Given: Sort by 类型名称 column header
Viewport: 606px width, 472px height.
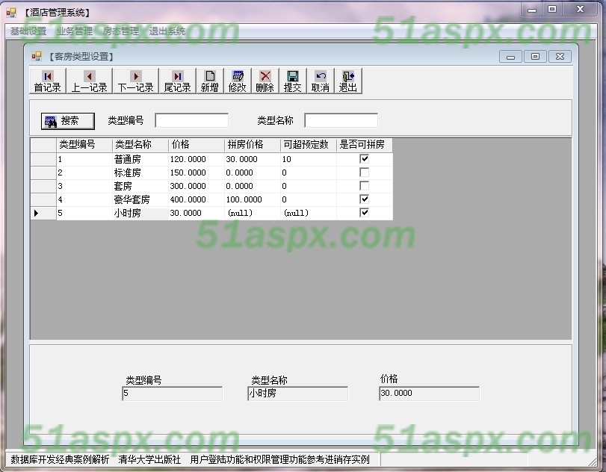Looking at the screenshot, I should 140,145.
